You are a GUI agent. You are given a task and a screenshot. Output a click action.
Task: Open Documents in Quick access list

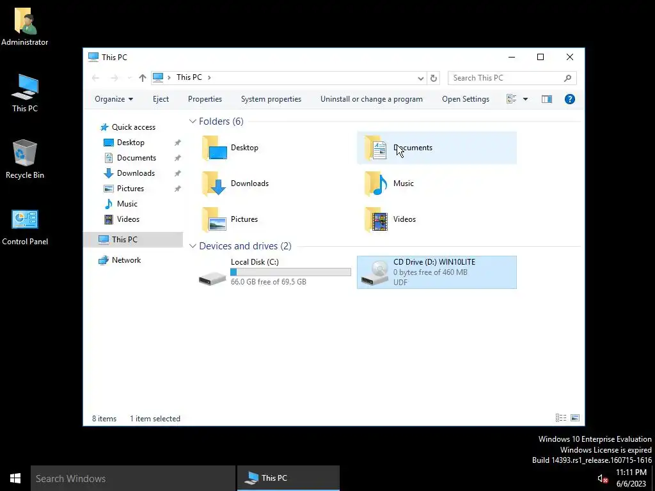pyautogui.click(x=137, y=158)
